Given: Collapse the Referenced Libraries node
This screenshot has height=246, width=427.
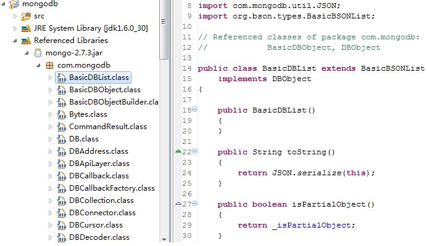Looking at the screenshot, I should (15, 41).
